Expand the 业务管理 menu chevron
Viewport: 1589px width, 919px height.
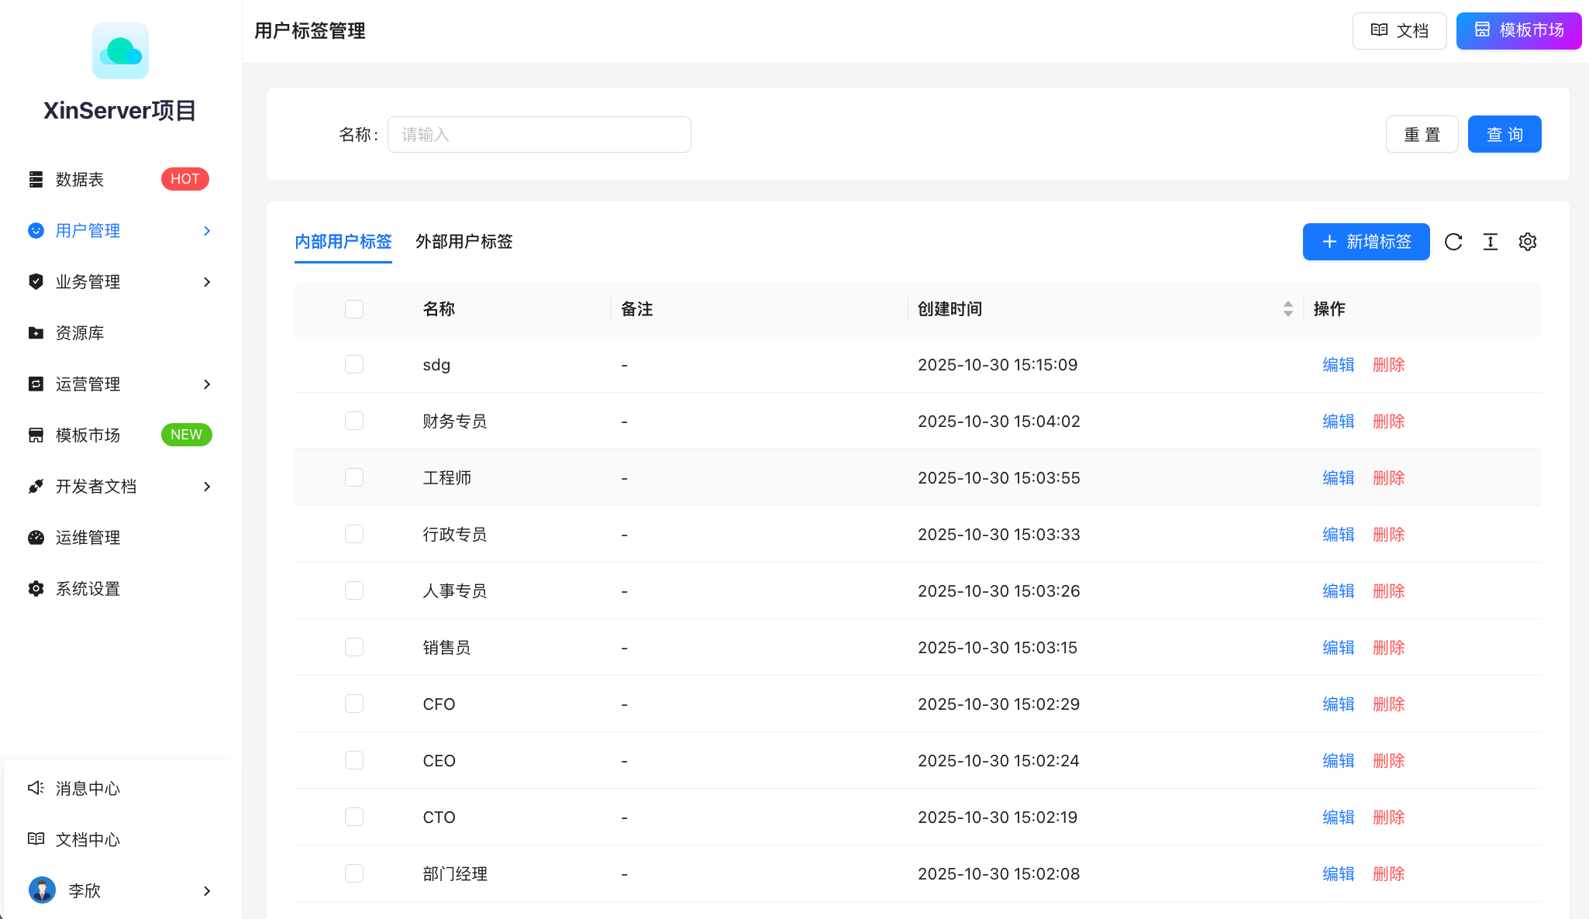point(206,281)
